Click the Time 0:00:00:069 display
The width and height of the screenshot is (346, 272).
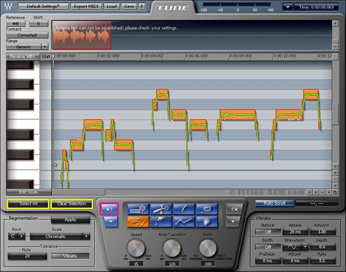pos(316,7)
